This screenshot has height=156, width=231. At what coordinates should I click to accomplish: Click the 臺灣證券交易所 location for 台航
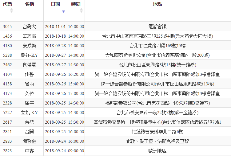click(157, 122)
